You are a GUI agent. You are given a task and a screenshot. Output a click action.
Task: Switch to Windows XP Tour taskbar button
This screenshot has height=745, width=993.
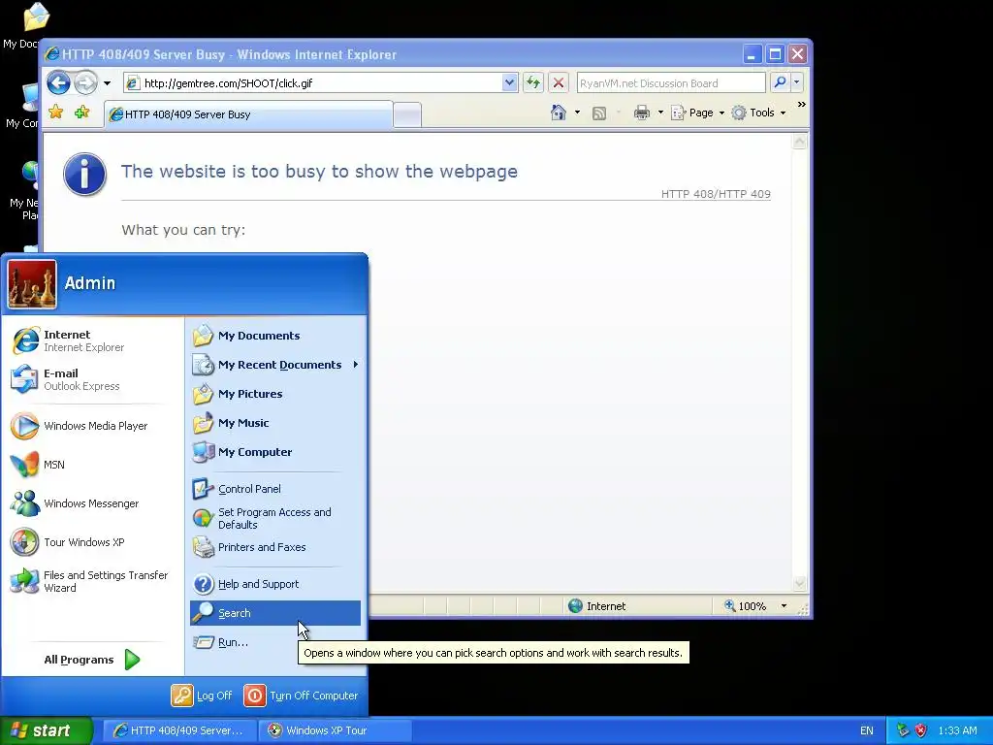335,730
